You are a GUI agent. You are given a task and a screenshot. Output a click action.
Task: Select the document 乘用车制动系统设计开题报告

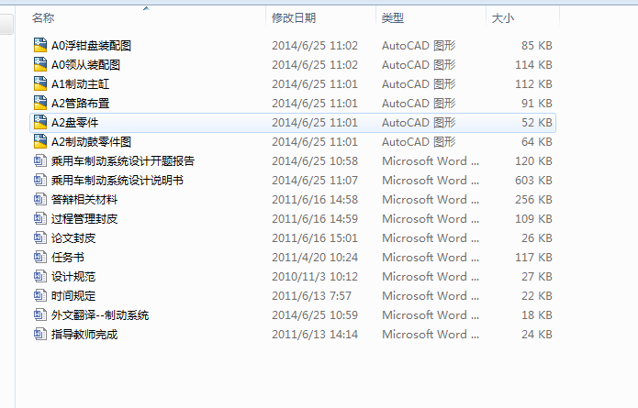(x=123, y=161)
